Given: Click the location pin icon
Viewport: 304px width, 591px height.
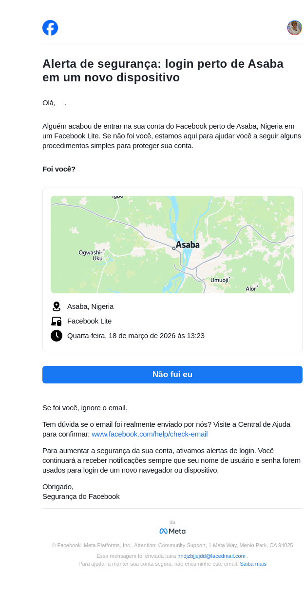Looking at the screenshot, I should point(57,306).
